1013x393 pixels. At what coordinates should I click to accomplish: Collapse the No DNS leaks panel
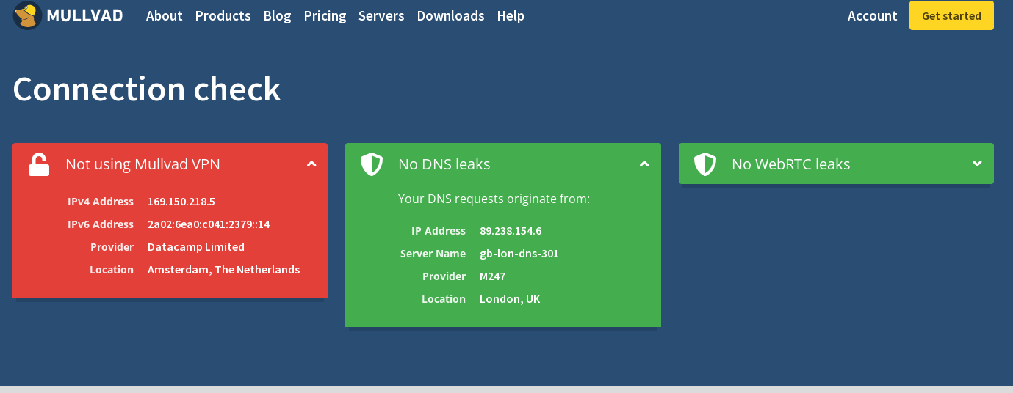coord(644,164)
